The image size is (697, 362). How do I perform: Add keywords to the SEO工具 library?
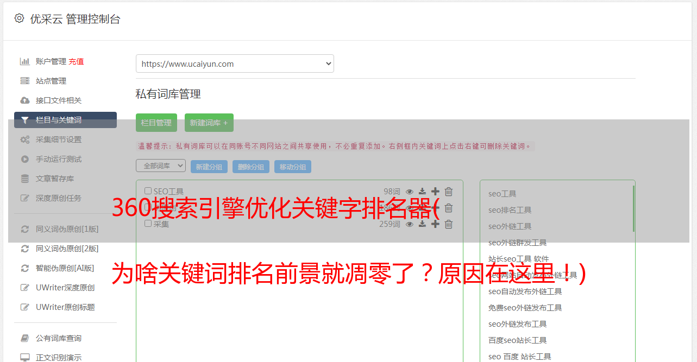pos(435,192)
